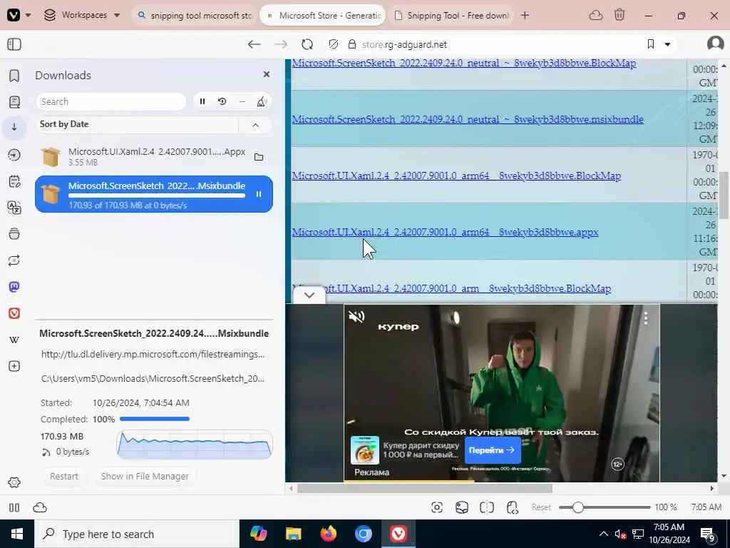730x548 pixels.
Task: Toggle tab tiling icon
Action: (x=487, y=507)
